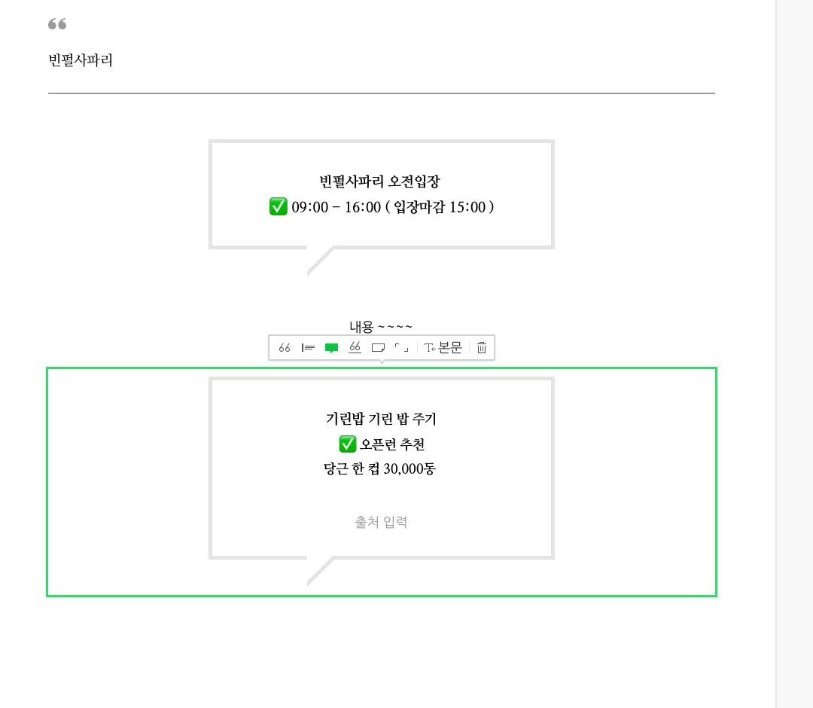Screen dimensions: 813x708
Task: Click the 빈펄사파리 오전입장 title line
Action: 379,182
